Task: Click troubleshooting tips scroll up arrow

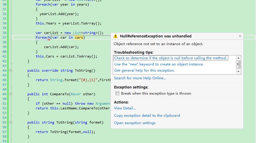Action: [238, 58]
